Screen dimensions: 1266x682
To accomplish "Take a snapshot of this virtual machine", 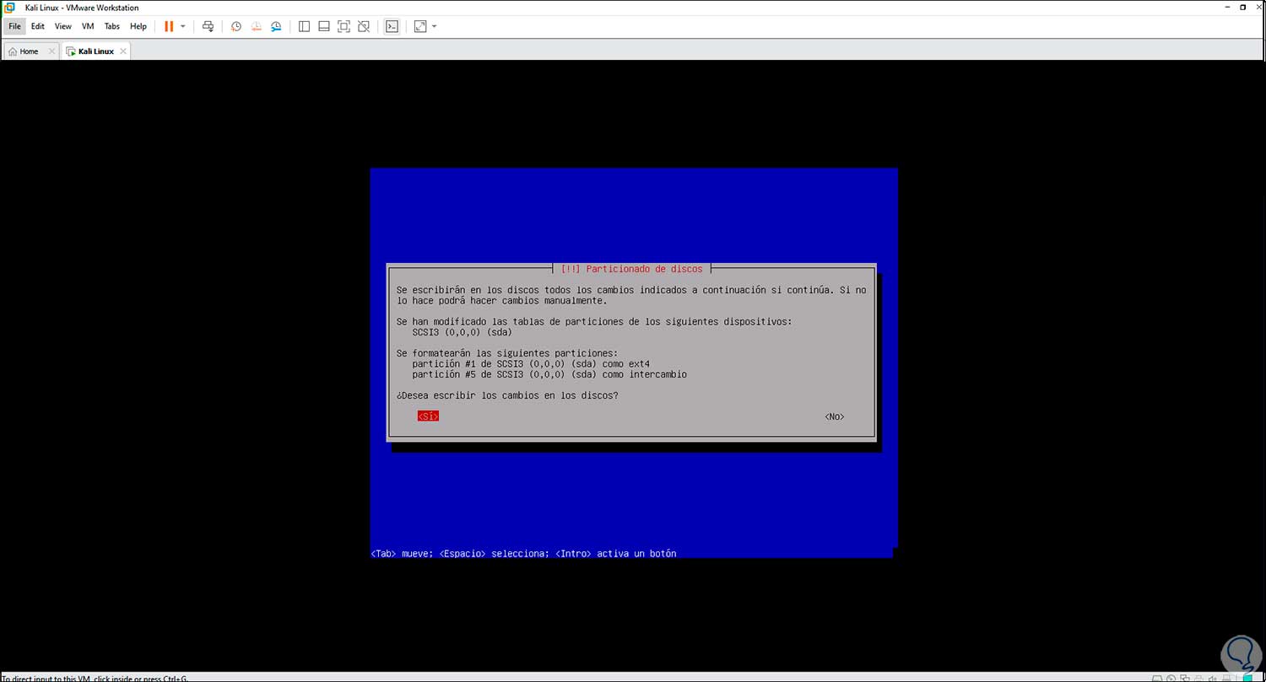I will [236, 26].
